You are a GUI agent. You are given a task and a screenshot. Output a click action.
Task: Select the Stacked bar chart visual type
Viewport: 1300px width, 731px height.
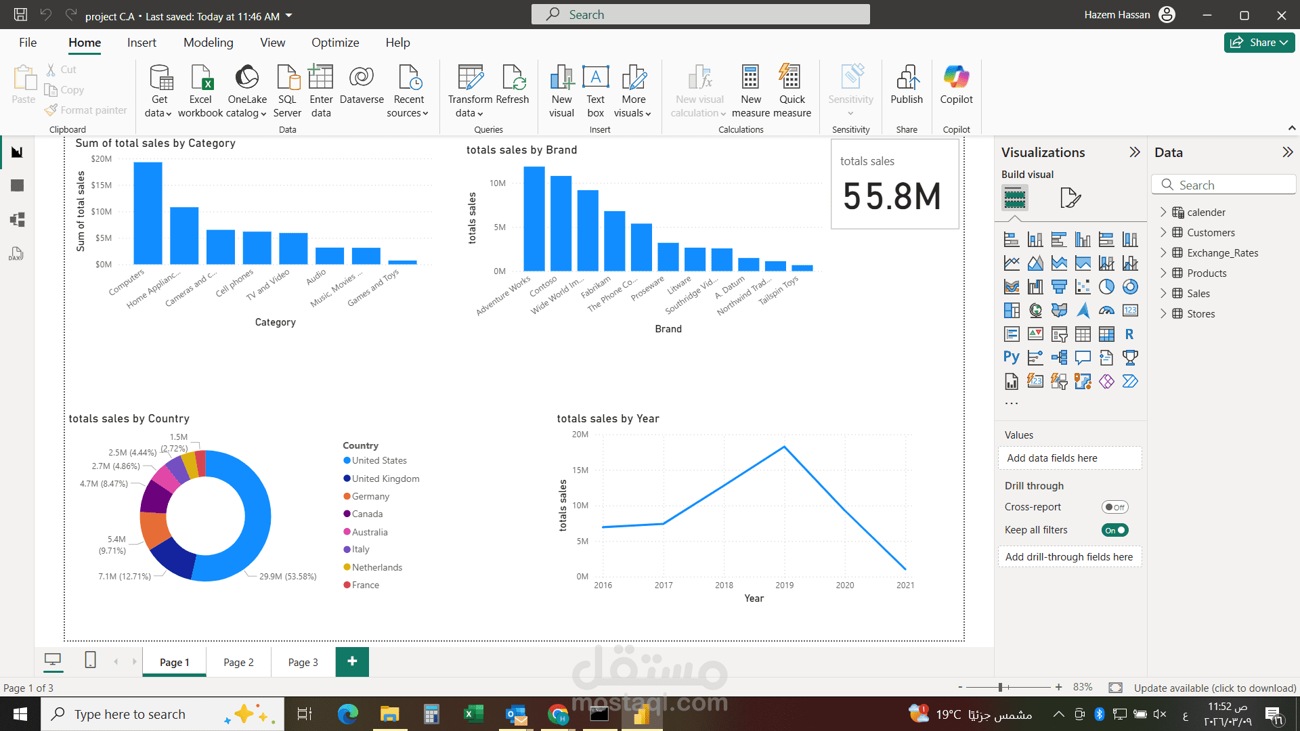pos(1012,240)
